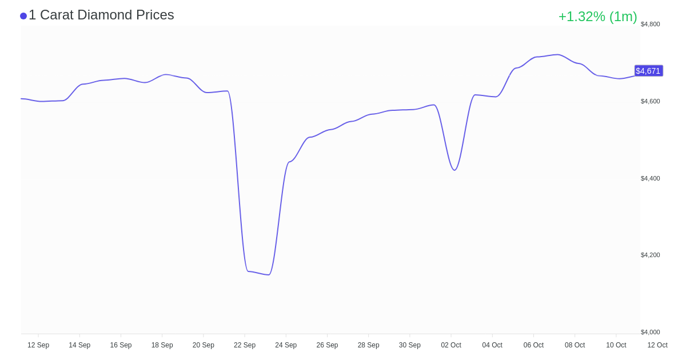Screen dimensions: 686x360
Task: Click the $4,600 y-axis label
Action: point(650,101)
